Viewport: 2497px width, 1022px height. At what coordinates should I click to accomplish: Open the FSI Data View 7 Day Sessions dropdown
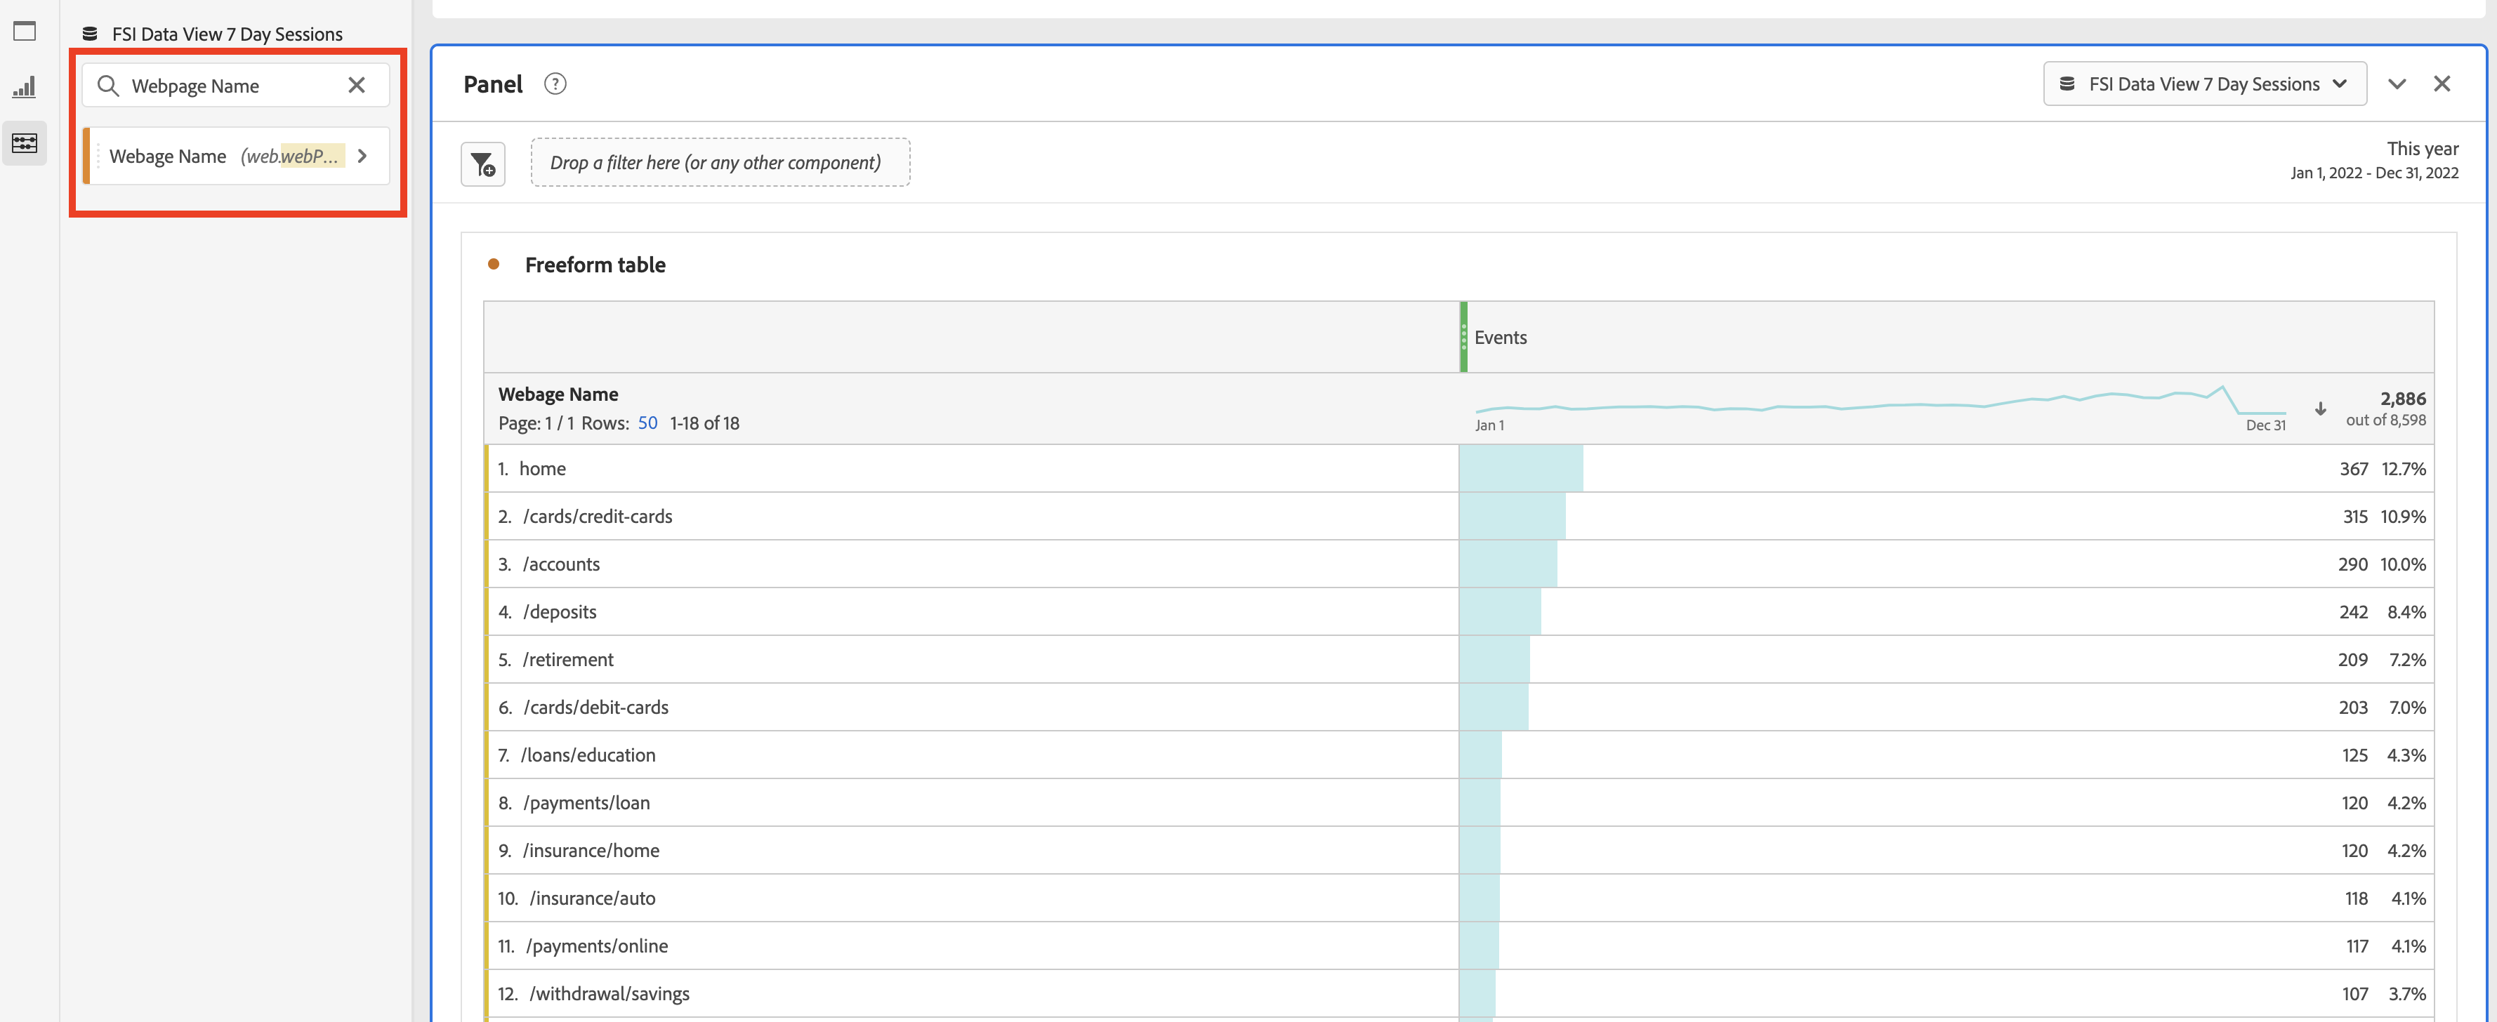[2204, 84]
